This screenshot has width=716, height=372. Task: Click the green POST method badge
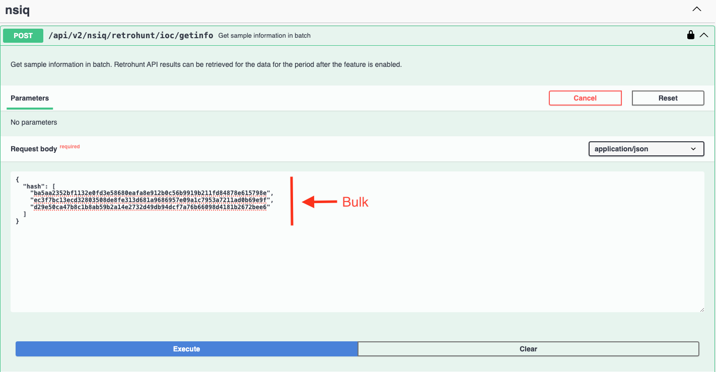pos(23,36)
